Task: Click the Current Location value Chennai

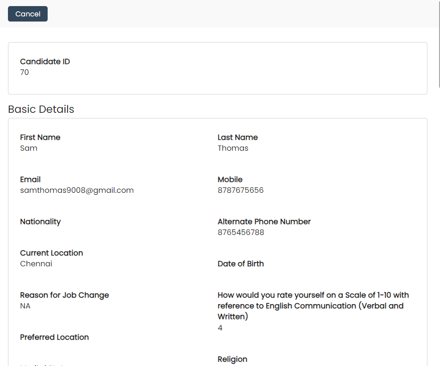Action: pos(36,264)
